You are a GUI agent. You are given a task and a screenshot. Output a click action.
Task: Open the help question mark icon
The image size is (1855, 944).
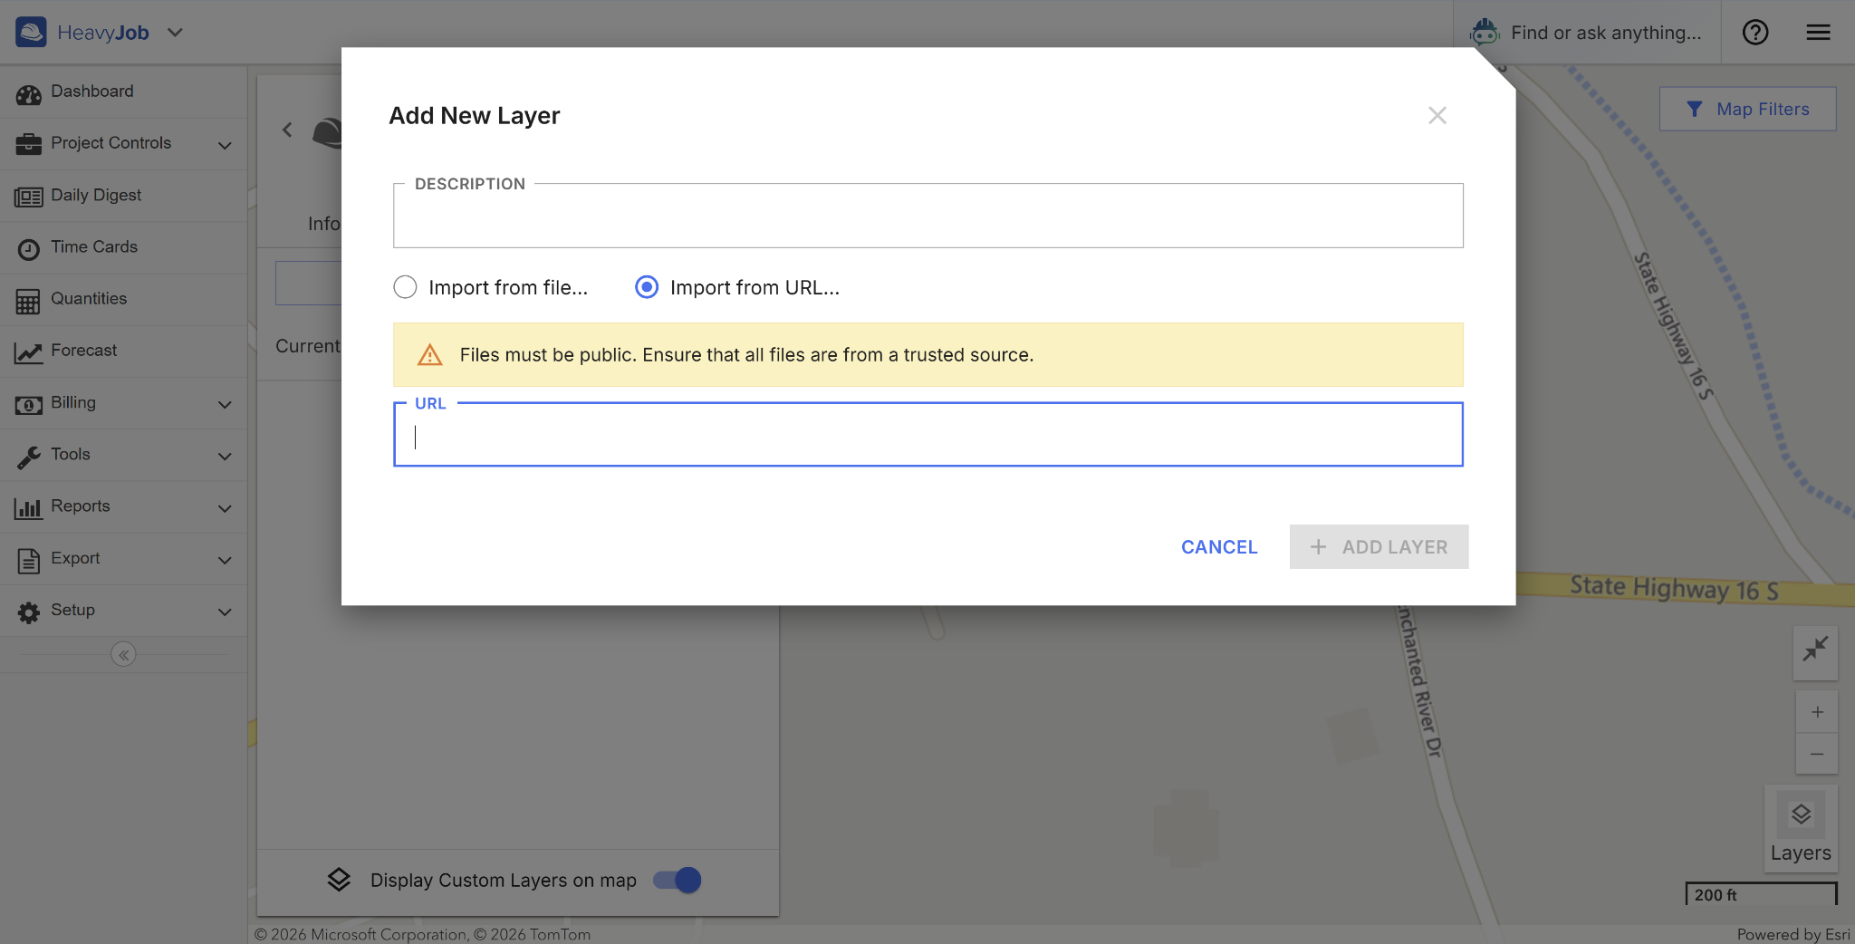click(x=1755, y=33)
